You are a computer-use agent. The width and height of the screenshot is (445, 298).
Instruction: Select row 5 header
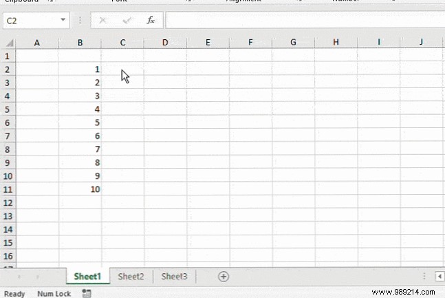[x=8, y=109]
